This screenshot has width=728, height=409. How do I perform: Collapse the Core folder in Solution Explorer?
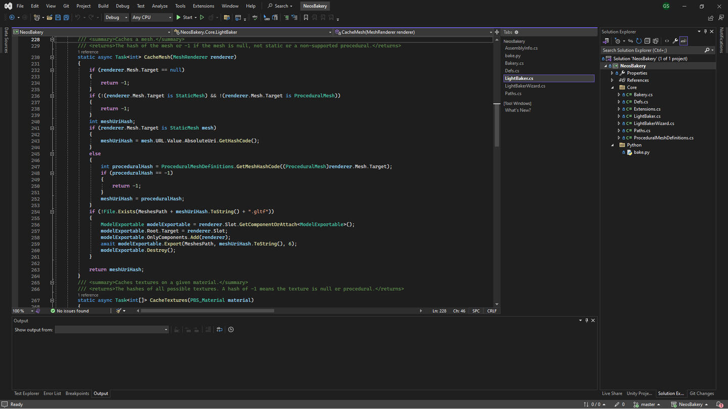(x=612, y=87)
